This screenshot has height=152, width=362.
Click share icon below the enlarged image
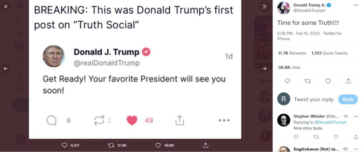click(x=205, y=145)
